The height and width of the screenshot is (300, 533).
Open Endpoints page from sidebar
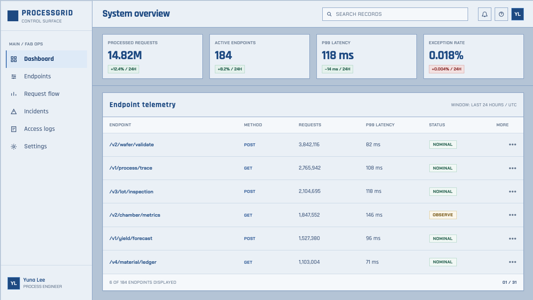(x=47, y=77)
